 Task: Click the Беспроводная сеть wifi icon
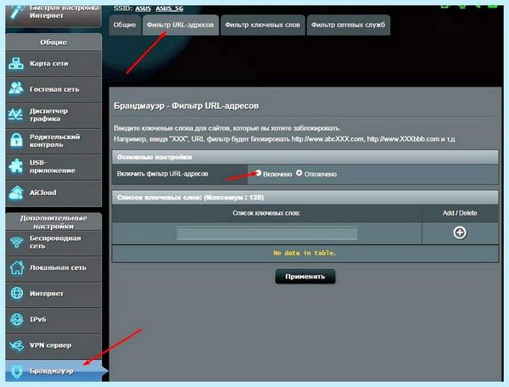click(x=17, y=242)
